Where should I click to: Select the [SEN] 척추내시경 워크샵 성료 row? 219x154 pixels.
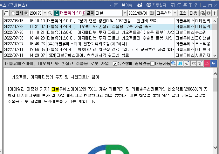pyautogui.click(x=107, y=55)
